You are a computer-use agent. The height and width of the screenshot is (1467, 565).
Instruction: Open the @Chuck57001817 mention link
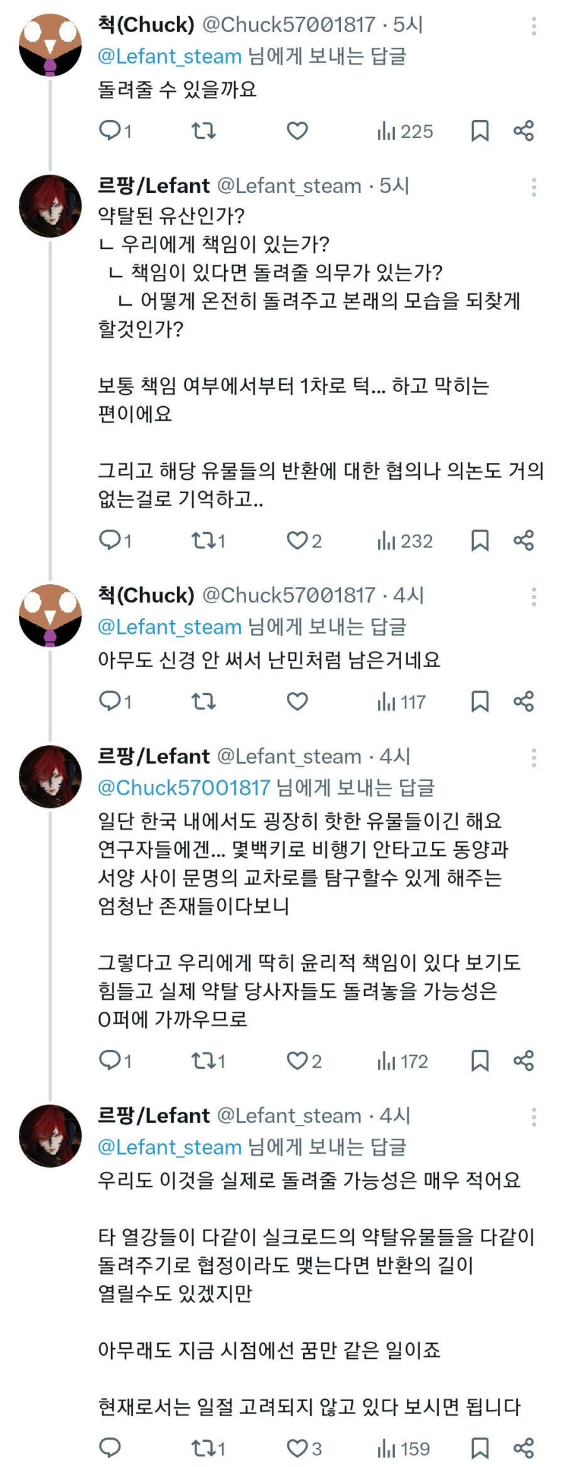tap(184, 787)
